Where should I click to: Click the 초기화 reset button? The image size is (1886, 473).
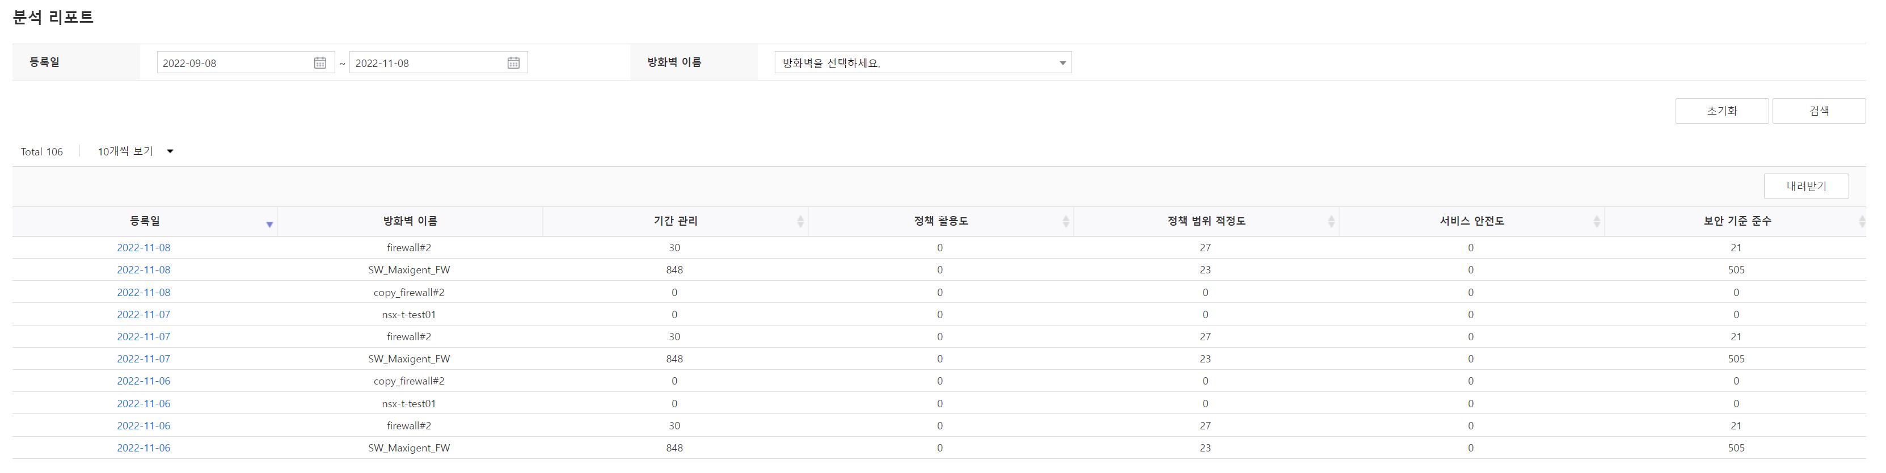1722,111
